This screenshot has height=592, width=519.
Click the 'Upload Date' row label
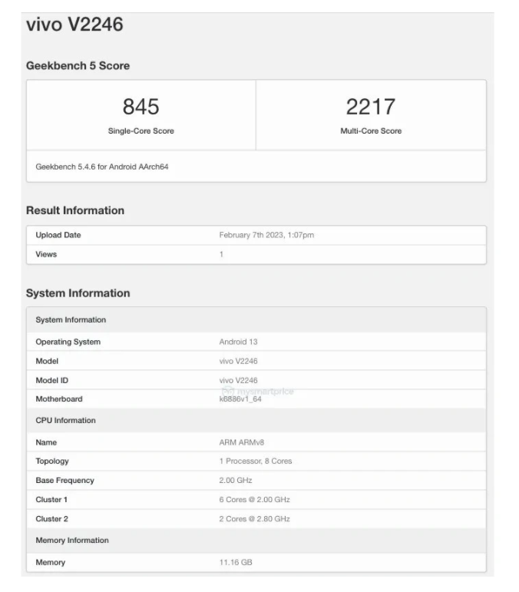click(x=58, y=235)
